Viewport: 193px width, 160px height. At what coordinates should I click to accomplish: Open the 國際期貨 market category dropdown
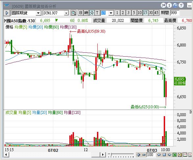38,13
